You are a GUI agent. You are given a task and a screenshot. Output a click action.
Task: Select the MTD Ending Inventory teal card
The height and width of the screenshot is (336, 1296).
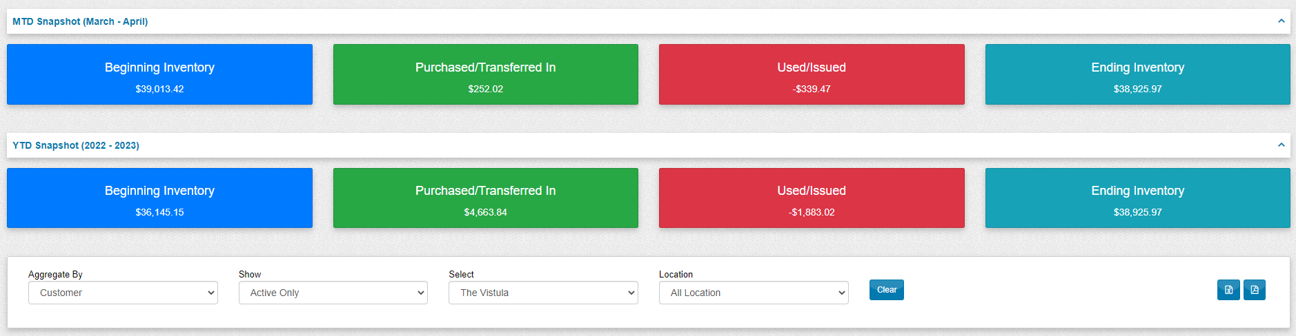tap(1137, 74)
